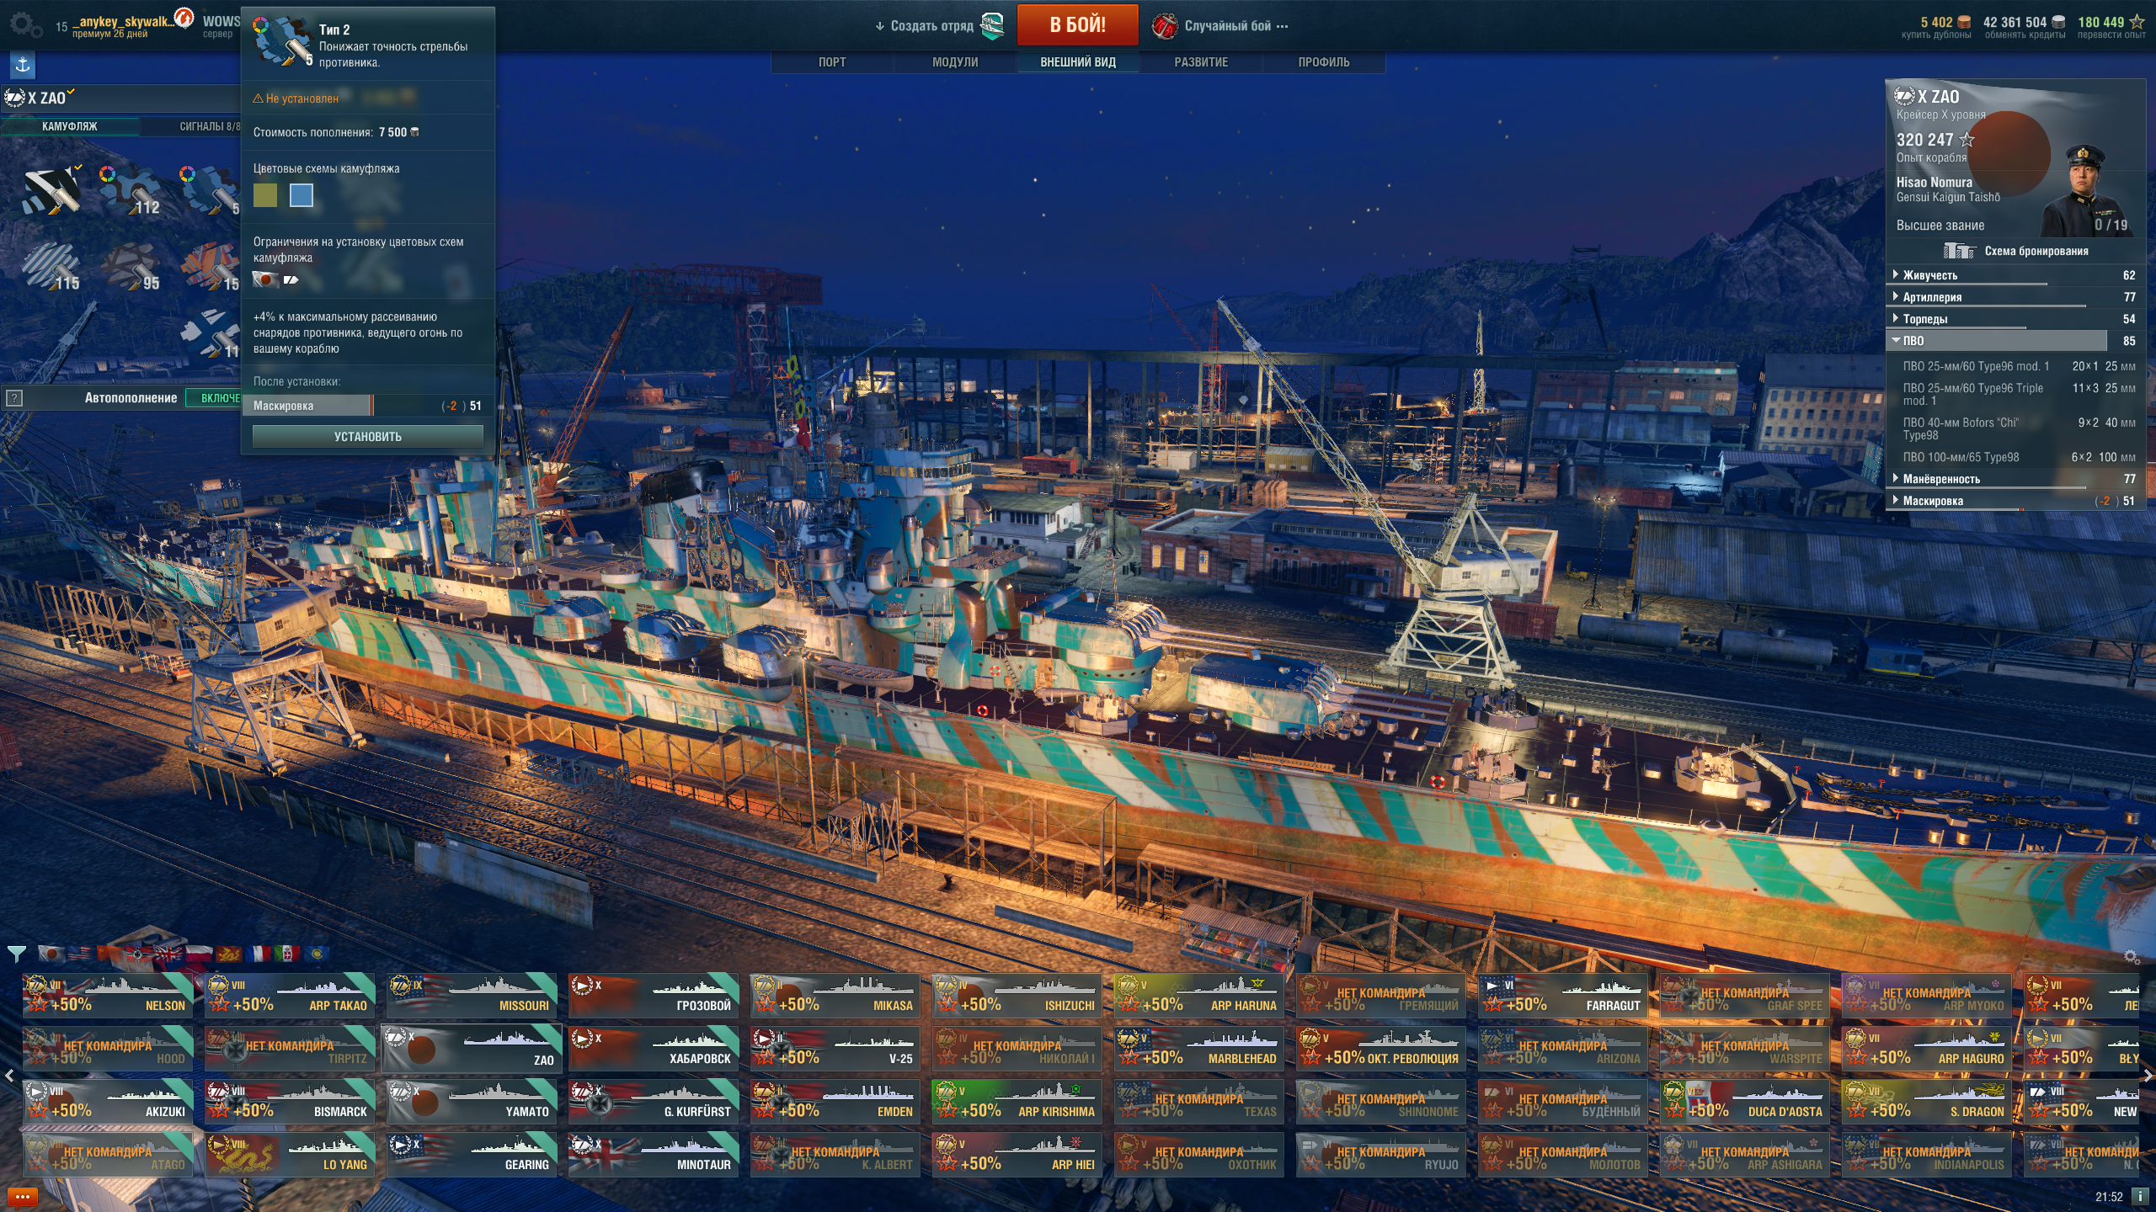Viewport: 2156px width, 1212px height.
Task: Filter carousel by the Germany flag
Action: 140,954
